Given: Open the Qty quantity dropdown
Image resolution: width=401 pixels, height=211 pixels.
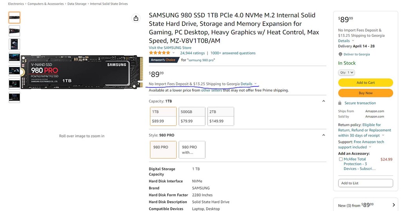Looking at the screenshot, I should coord(346,72).
